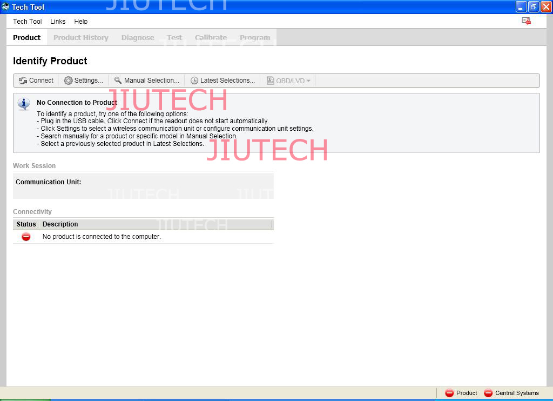Viewport: 553px width, 401px height.
Task: Select the Diagnose tab
Action: [138, 38]
